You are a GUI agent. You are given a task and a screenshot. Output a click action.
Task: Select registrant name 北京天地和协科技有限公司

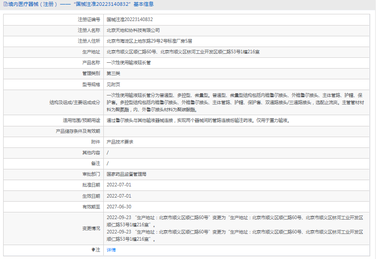tap(133, 30)
